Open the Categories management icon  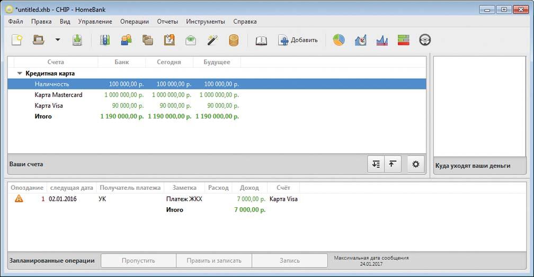pyautogui.click(x=148, y=40)
